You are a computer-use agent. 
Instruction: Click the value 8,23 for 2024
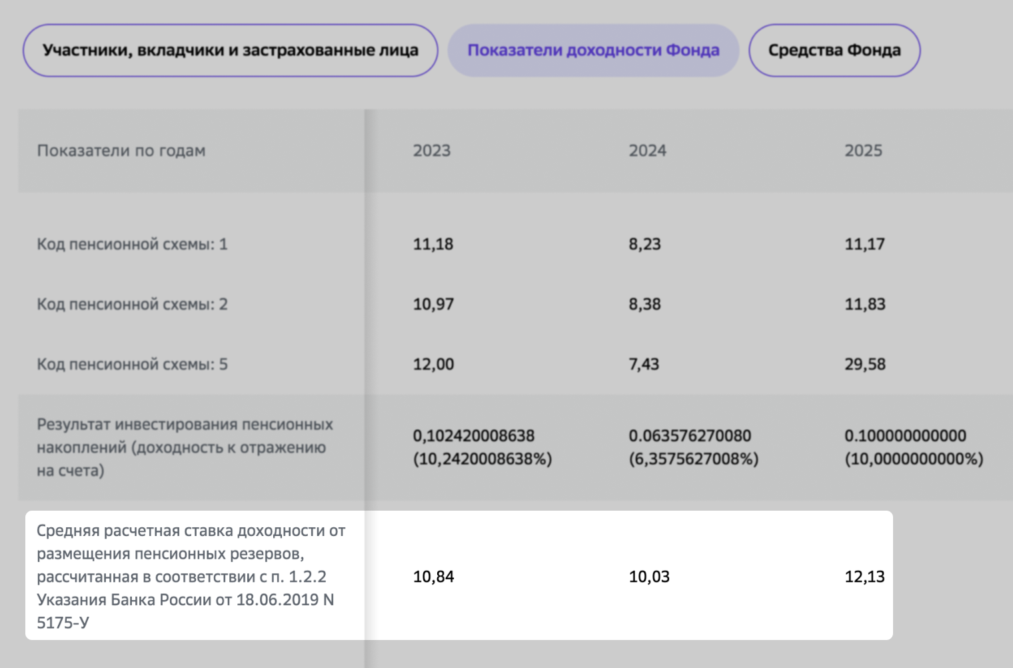[645, 244]
